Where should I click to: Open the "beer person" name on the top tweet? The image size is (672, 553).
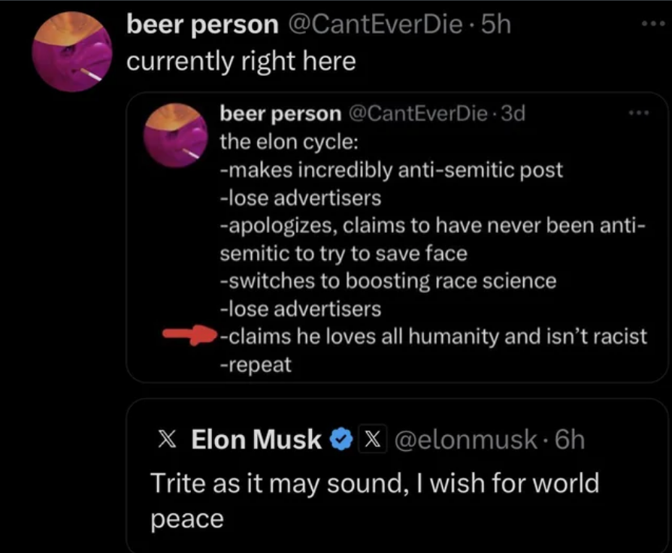tap(202, 25)
